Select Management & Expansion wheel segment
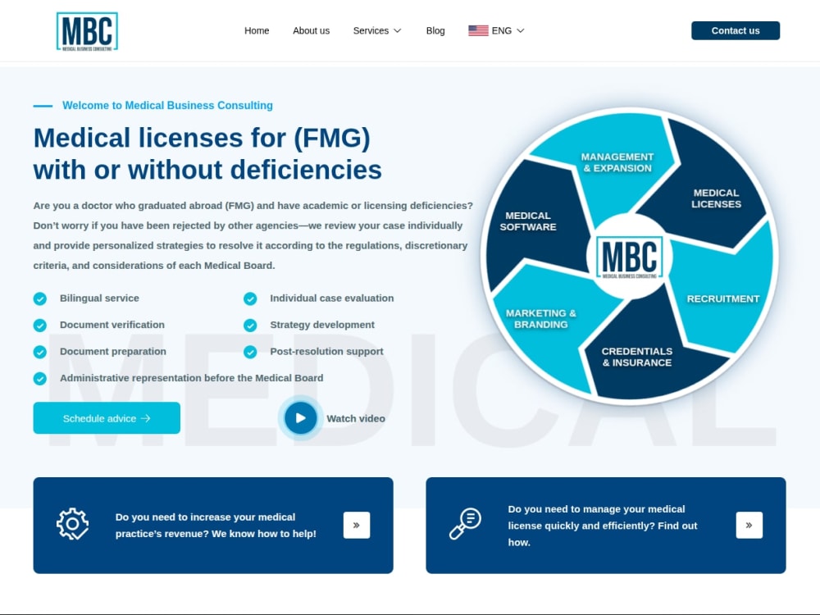The height and width of the screenshot is (615, 820). [617, 162]
